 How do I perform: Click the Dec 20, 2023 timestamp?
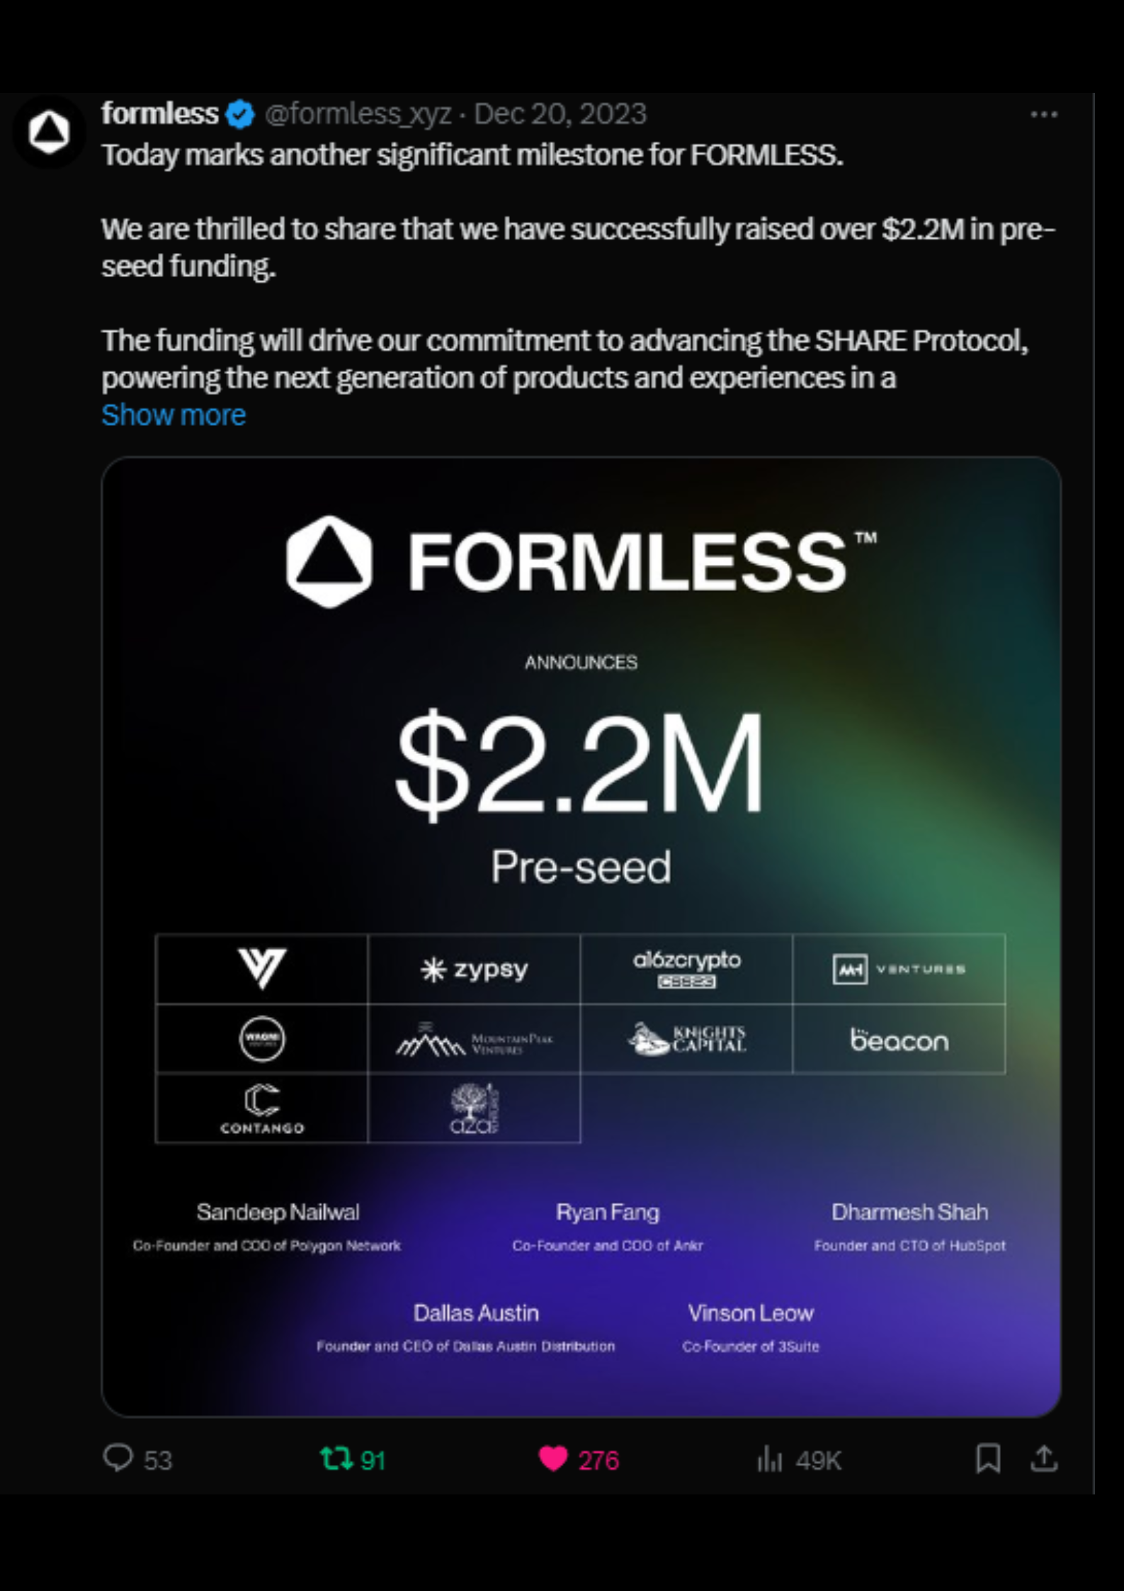(560, 114)
